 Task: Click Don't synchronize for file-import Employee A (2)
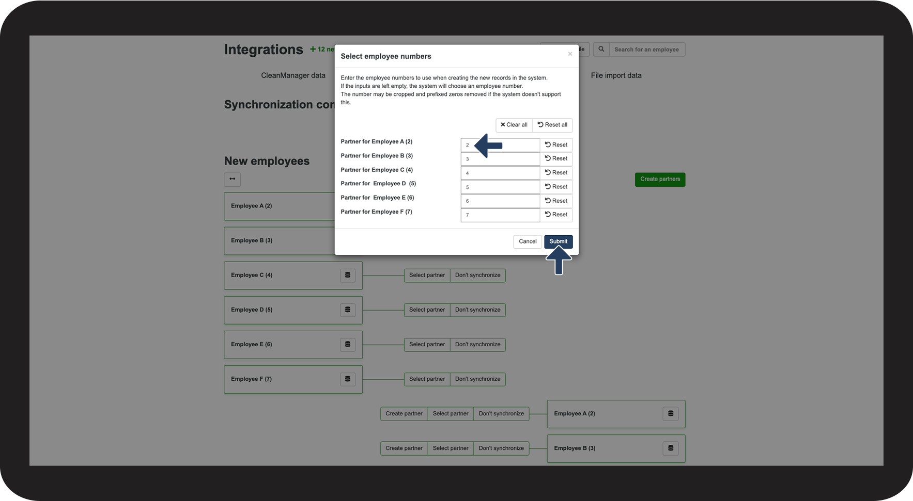[x=501, y=414]
